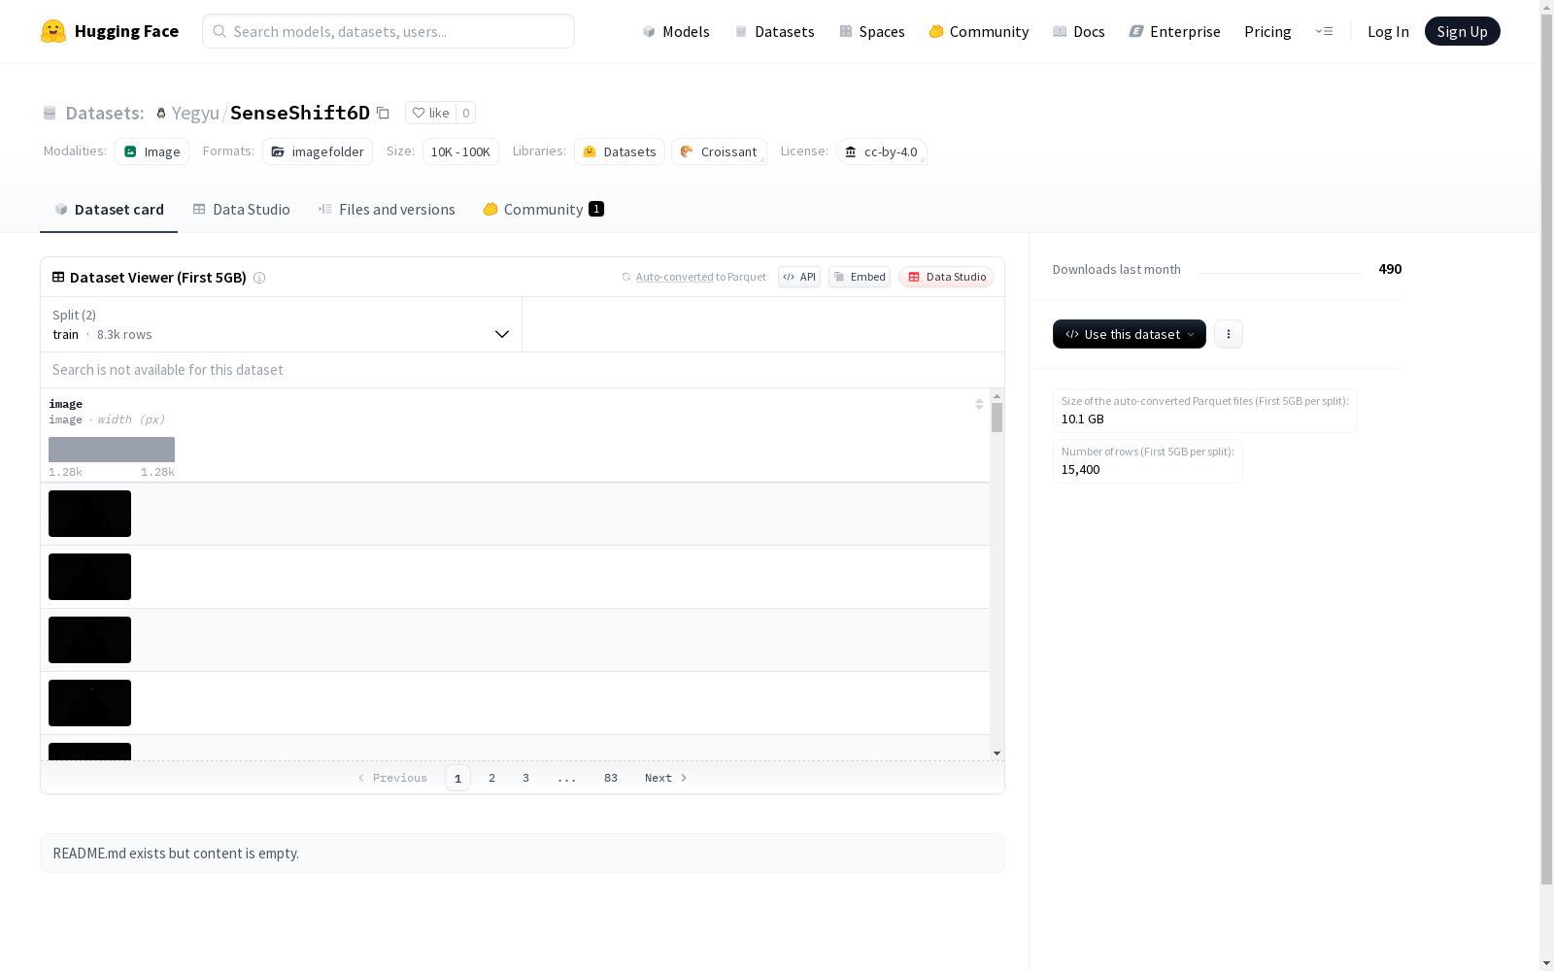The height and width of the screenshot is (971, 1554).
Task: Select the imagefolder format tag
Action: pyautogui.click(x=318, y=151)
